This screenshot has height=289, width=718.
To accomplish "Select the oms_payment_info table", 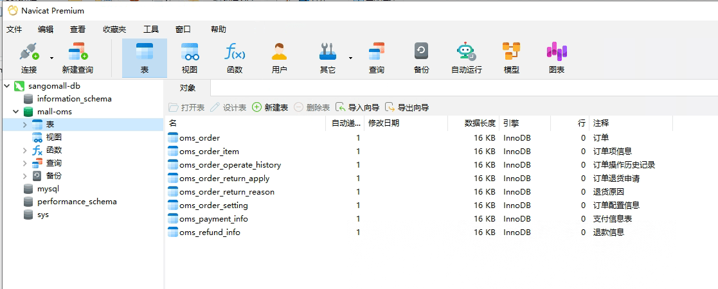I will (213, 218).
